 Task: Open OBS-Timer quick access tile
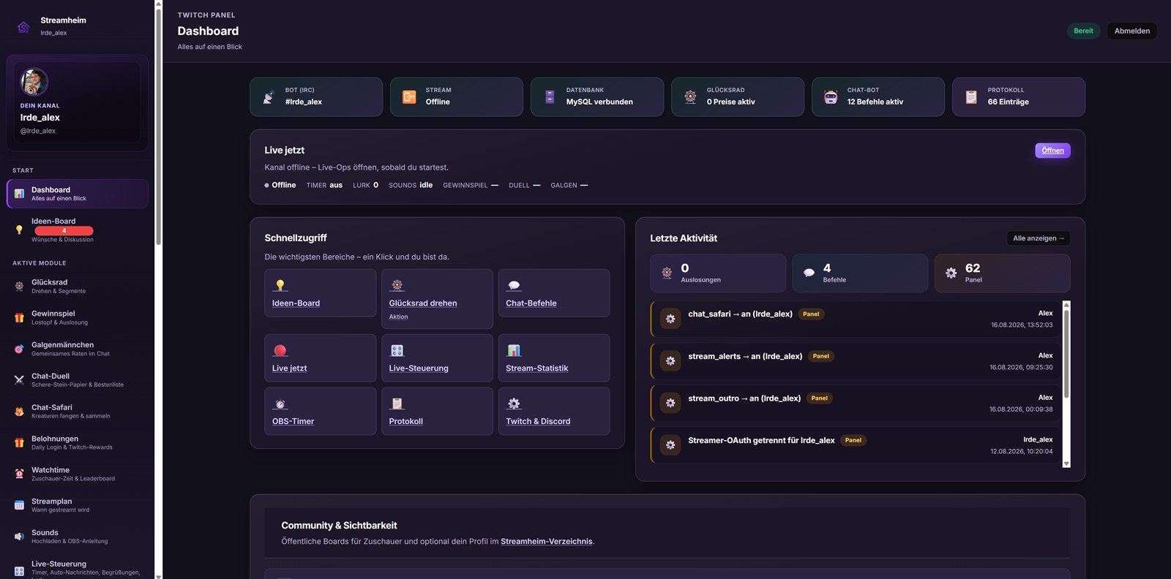pos(321,412)
